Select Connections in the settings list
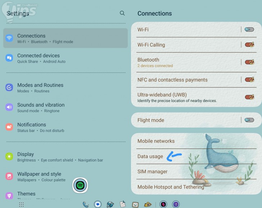262x208 pixels. pos(65,38)
